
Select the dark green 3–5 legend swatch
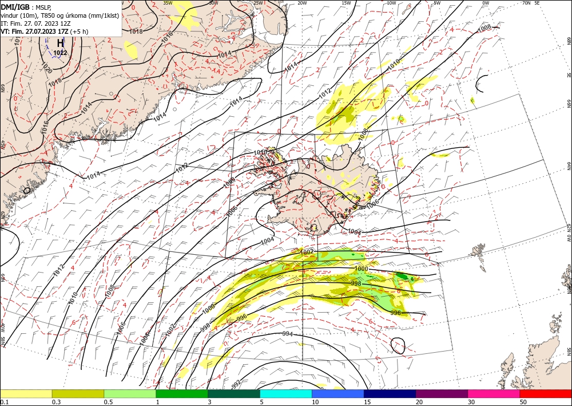[234, 393]
